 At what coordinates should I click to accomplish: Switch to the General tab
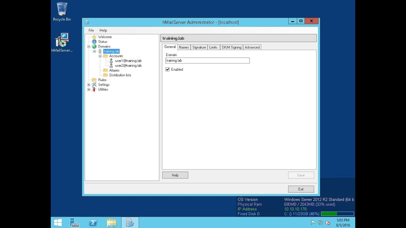pyautogui.click(x=170, y=47)
